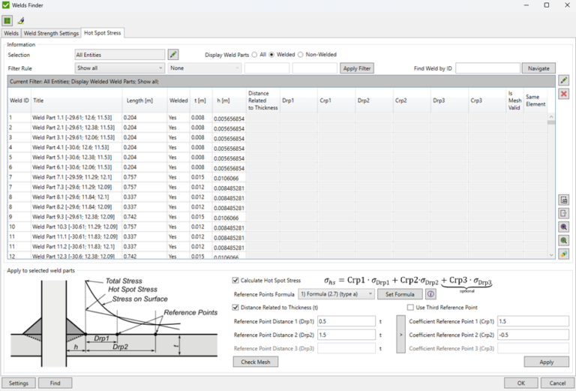Expand the Reference Points Formula dropdown
This screenshot has height=391, width=576.
click(336, 294)
